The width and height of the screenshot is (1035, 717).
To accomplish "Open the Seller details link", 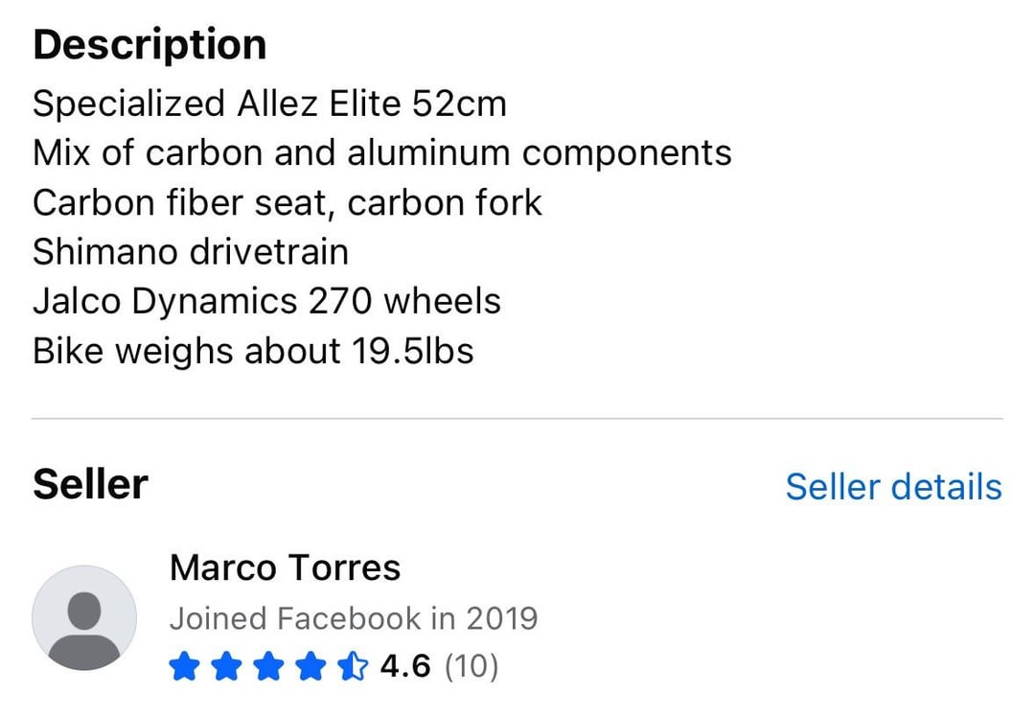I will click(x=893, y=487).
